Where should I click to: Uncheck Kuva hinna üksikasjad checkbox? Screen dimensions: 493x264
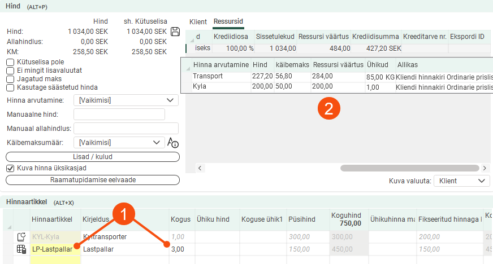point(10,168)
